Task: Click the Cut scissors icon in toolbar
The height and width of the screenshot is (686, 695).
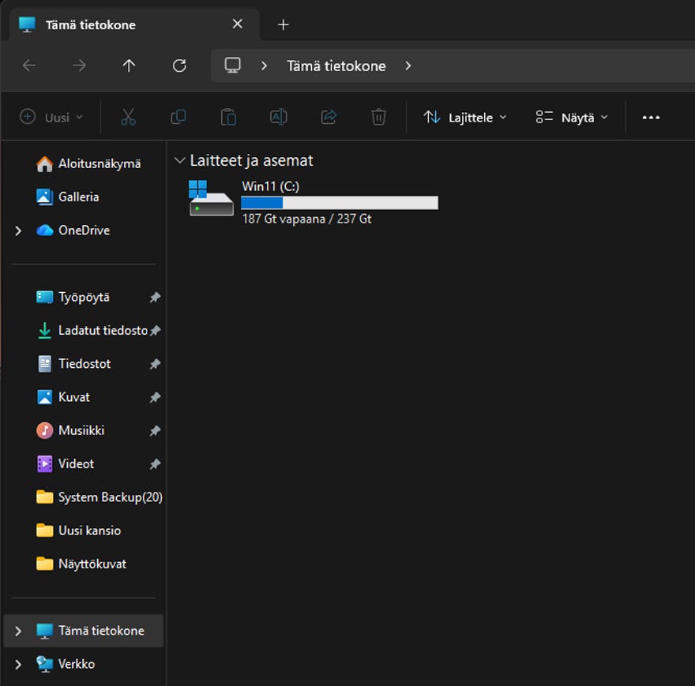Action: pyautogui.click(x=128, y=118)
